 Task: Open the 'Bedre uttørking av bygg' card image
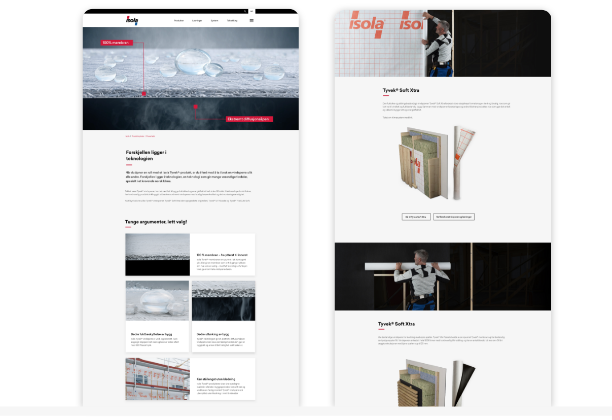click(x=223, y=300)
